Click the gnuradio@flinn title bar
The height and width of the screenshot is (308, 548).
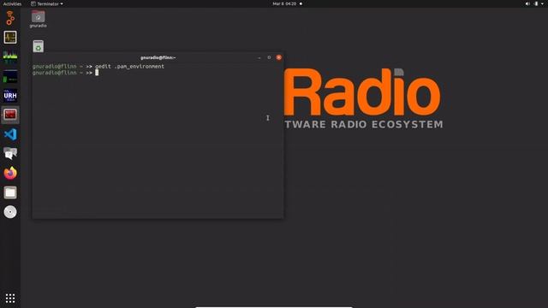(x=158, y=57)
